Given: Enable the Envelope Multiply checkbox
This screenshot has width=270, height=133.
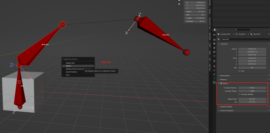Looking at the screenshot, I should tap(239, 94).
